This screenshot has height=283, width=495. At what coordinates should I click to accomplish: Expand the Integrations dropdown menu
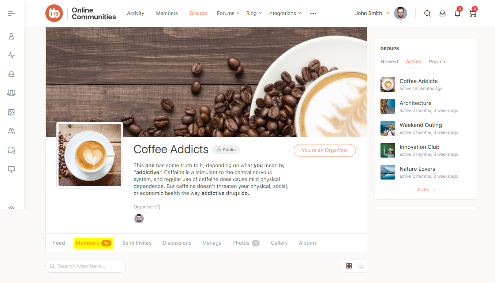click(285, 13)
